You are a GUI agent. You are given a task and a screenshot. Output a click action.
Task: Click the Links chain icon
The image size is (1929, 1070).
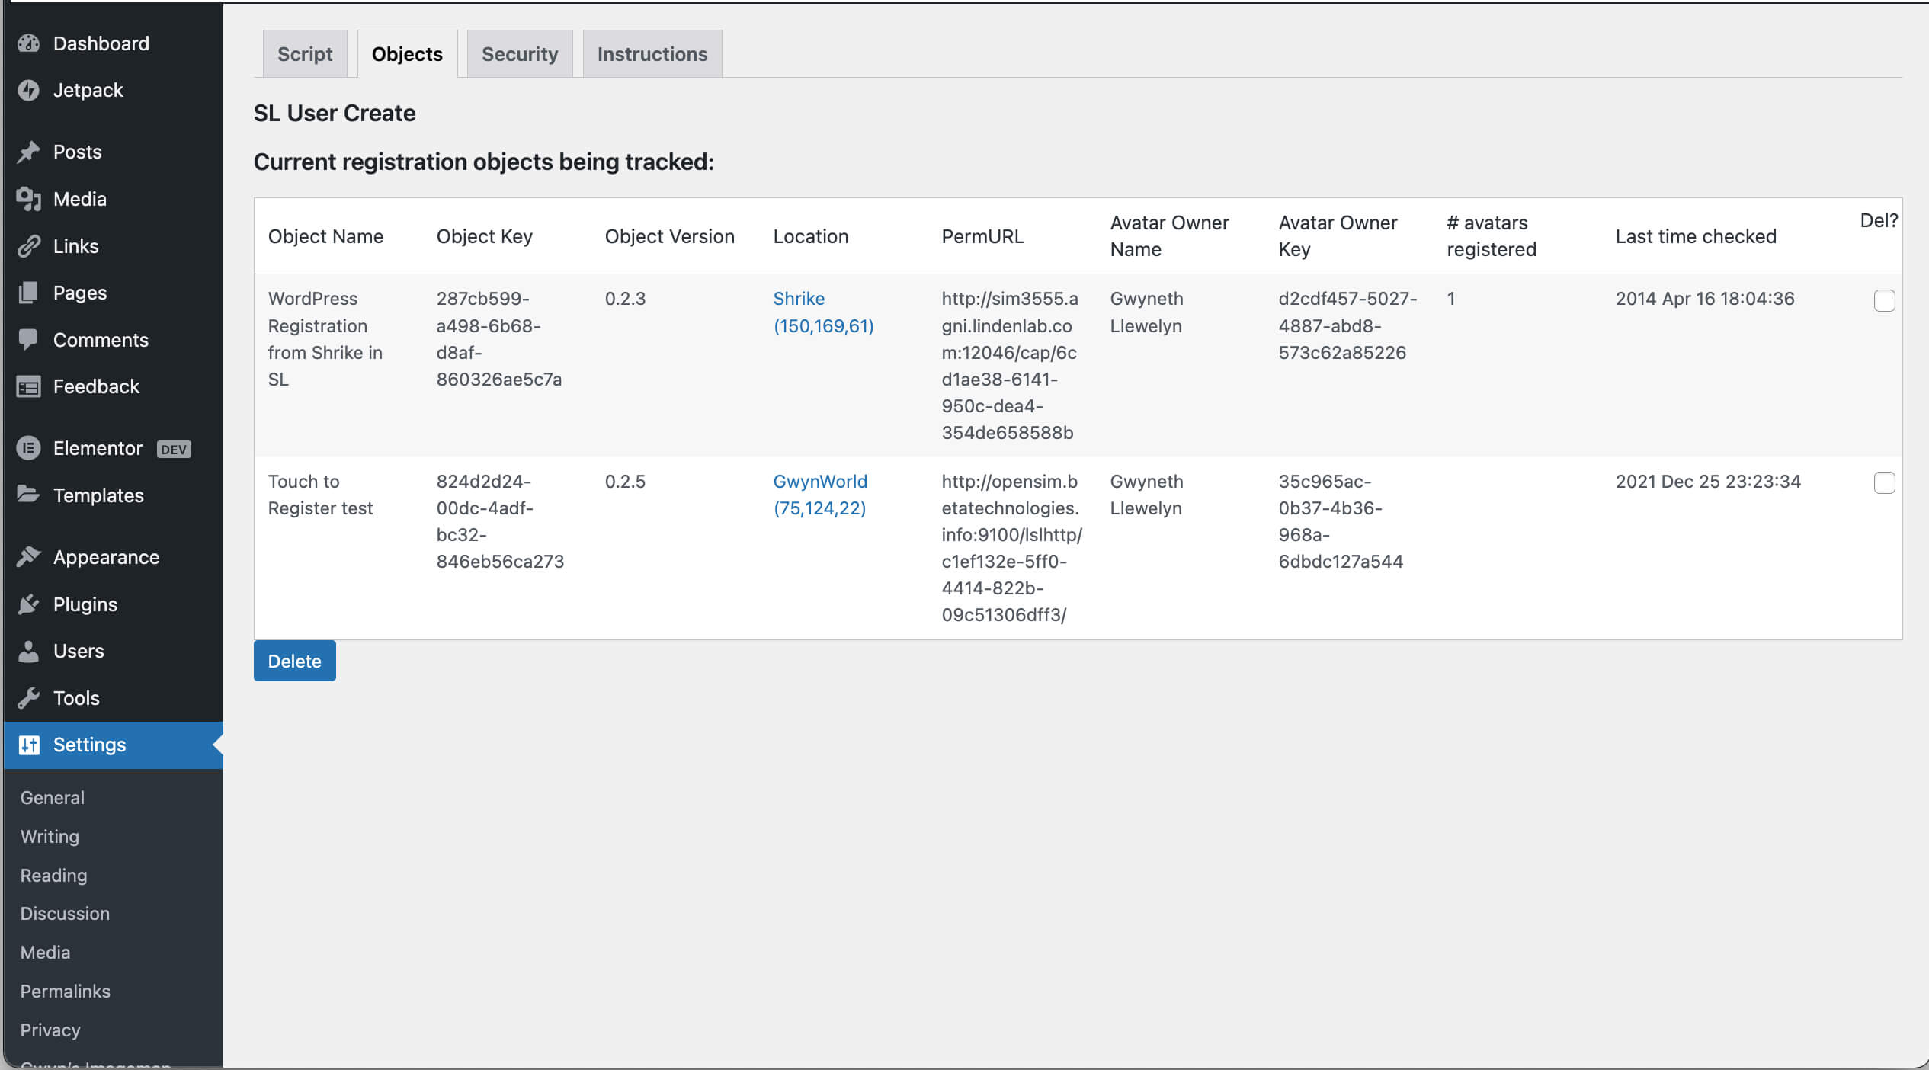pos(29,246)
